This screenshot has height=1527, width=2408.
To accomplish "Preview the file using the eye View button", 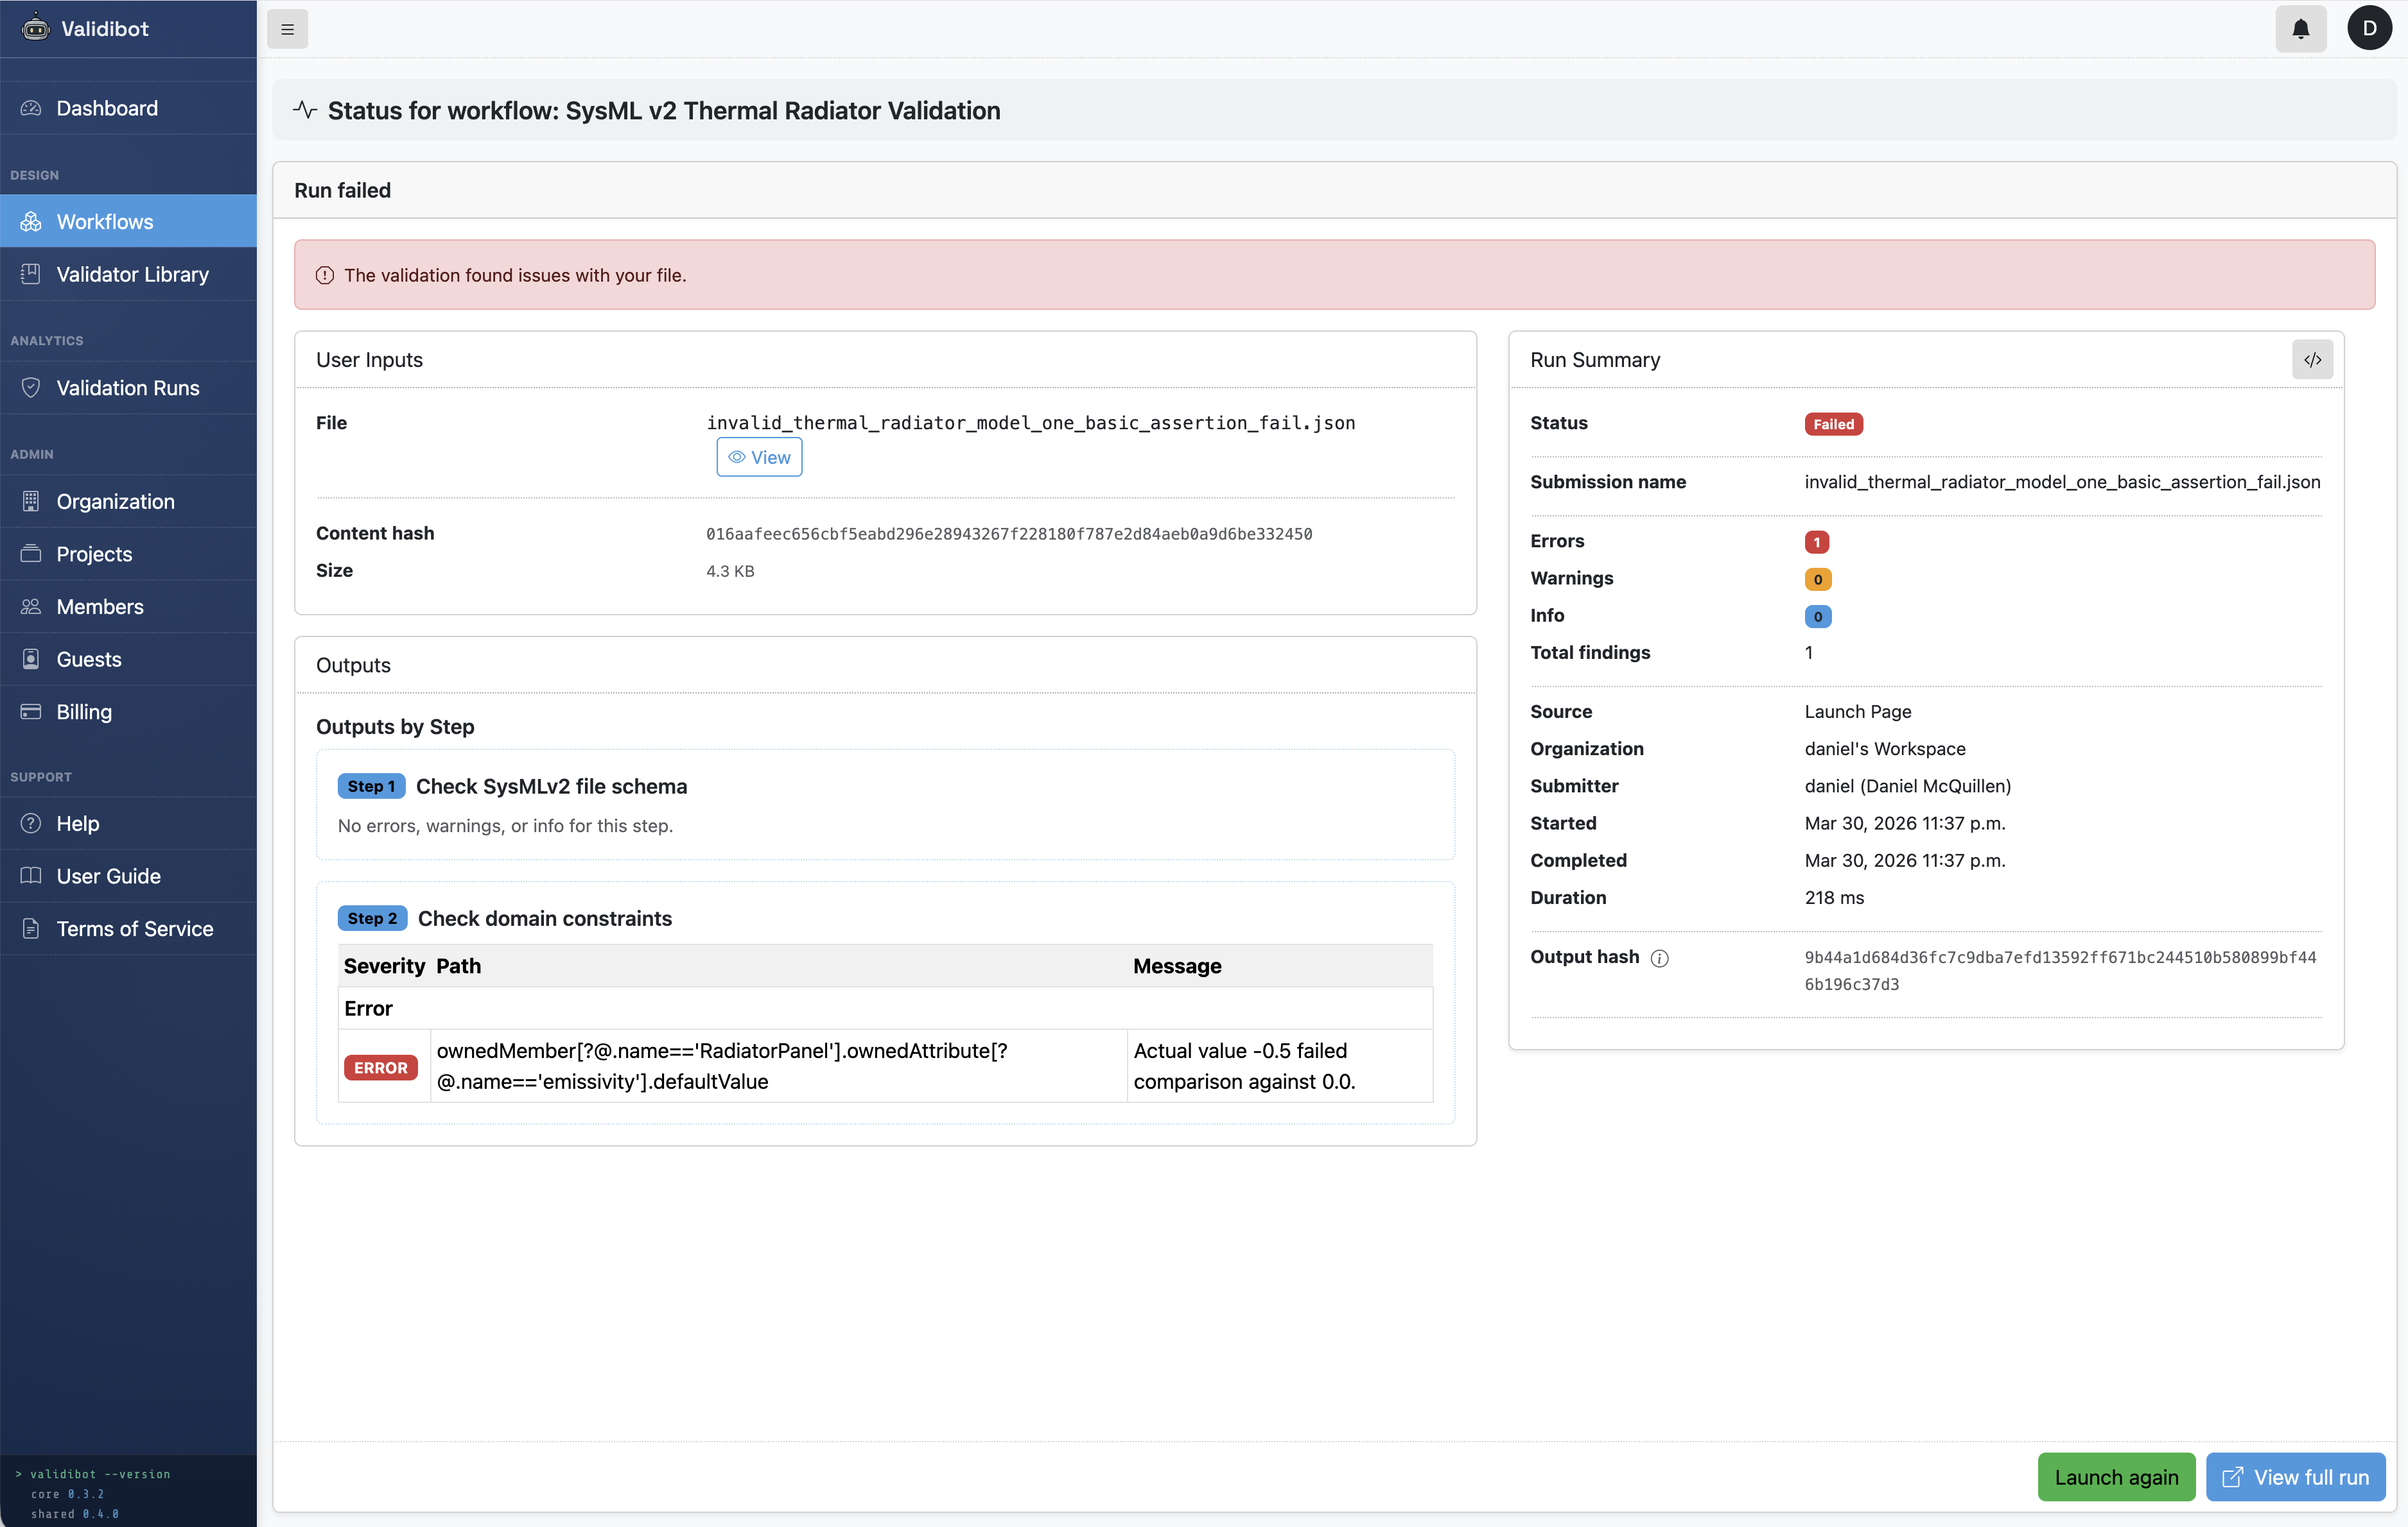I will [x=758, y=457].
